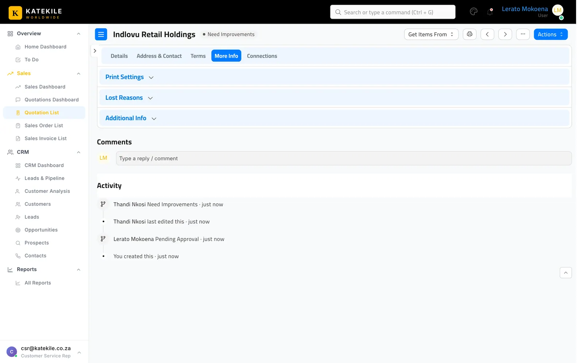The height and width of the screenshot is (363, 582).
Task: Print the quotation using printer icon
Action: pyautogui.click(x=469, y=34)
